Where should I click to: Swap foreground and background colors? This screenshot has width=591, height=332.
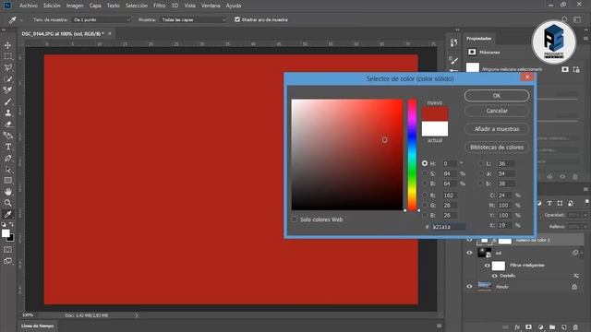pyautogui.click(x=12, y=224)
